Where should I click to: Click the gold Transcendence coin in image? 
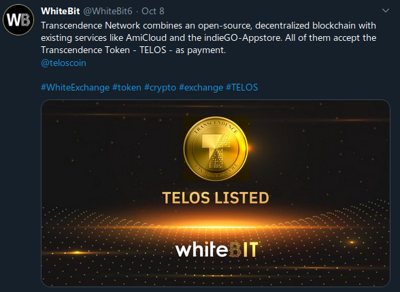[x=216, y=149]
